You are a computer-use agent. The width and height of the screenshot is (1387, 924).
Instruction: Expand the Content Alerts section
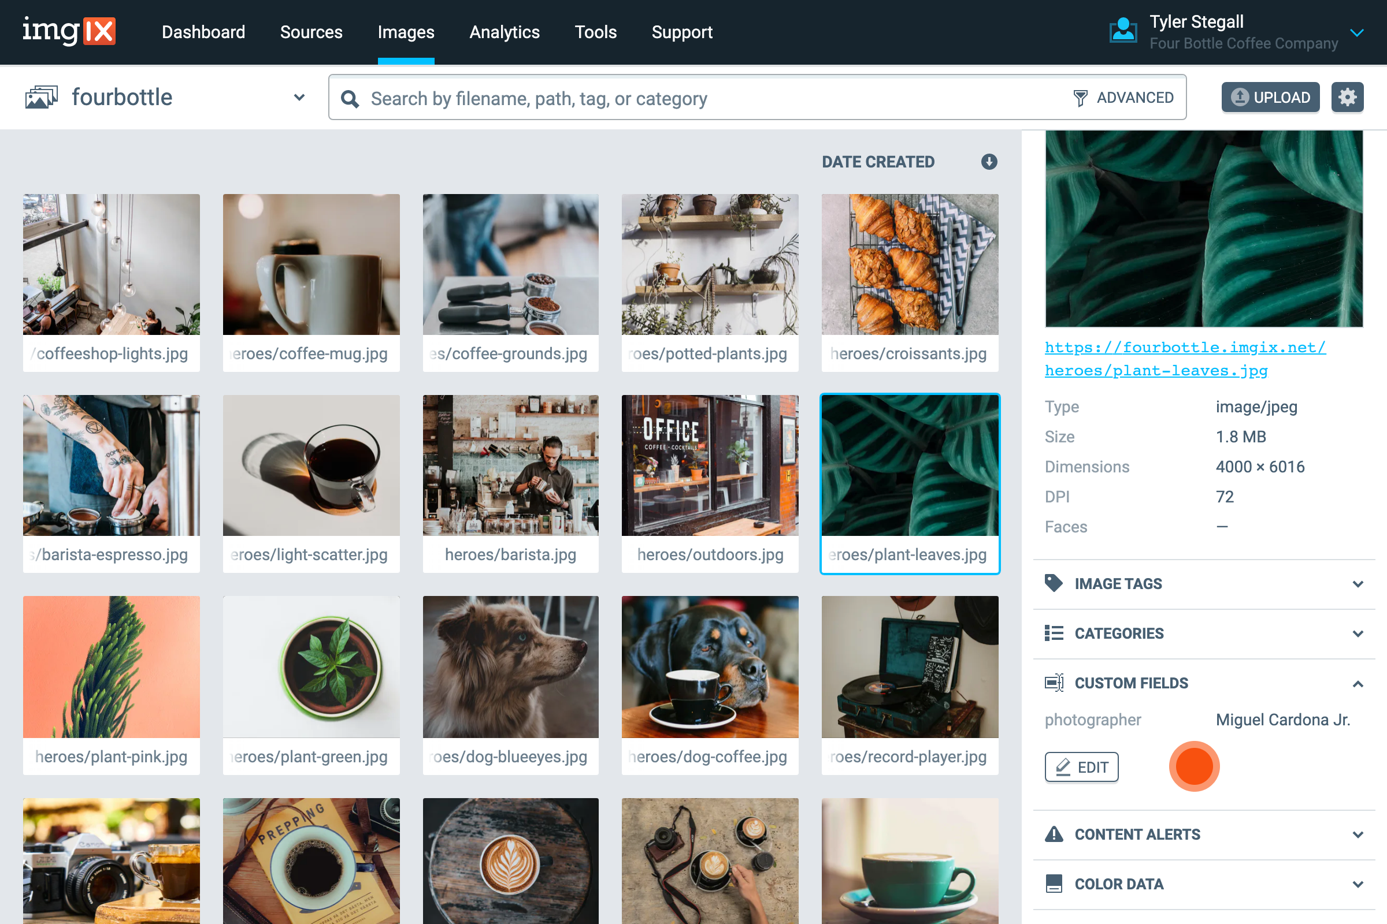[x=1358, y=834]
